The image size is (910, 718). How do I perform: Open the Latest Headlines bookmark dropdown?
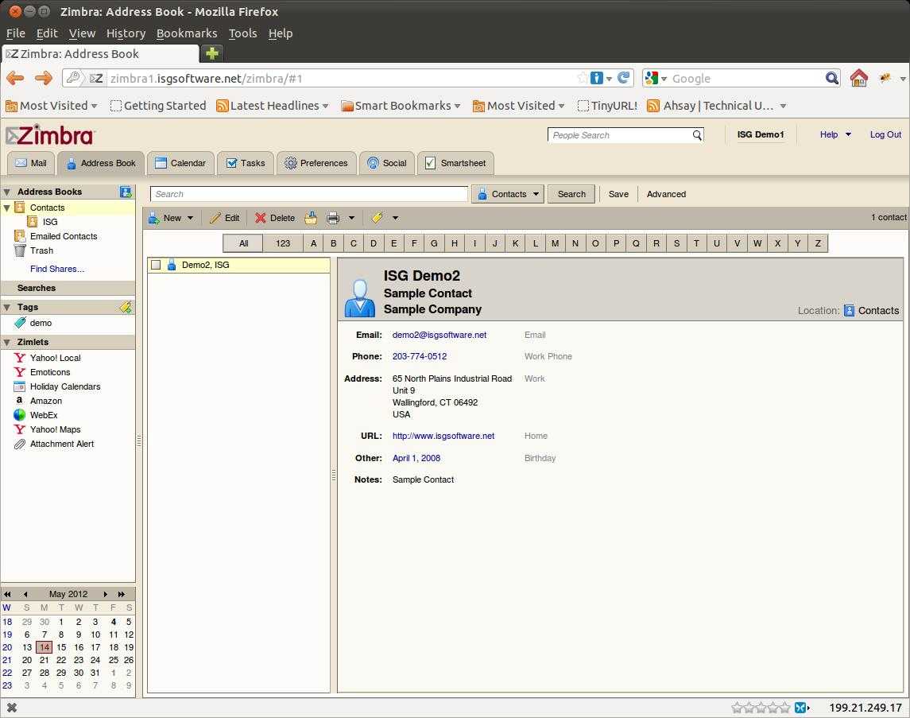(325, 107)
